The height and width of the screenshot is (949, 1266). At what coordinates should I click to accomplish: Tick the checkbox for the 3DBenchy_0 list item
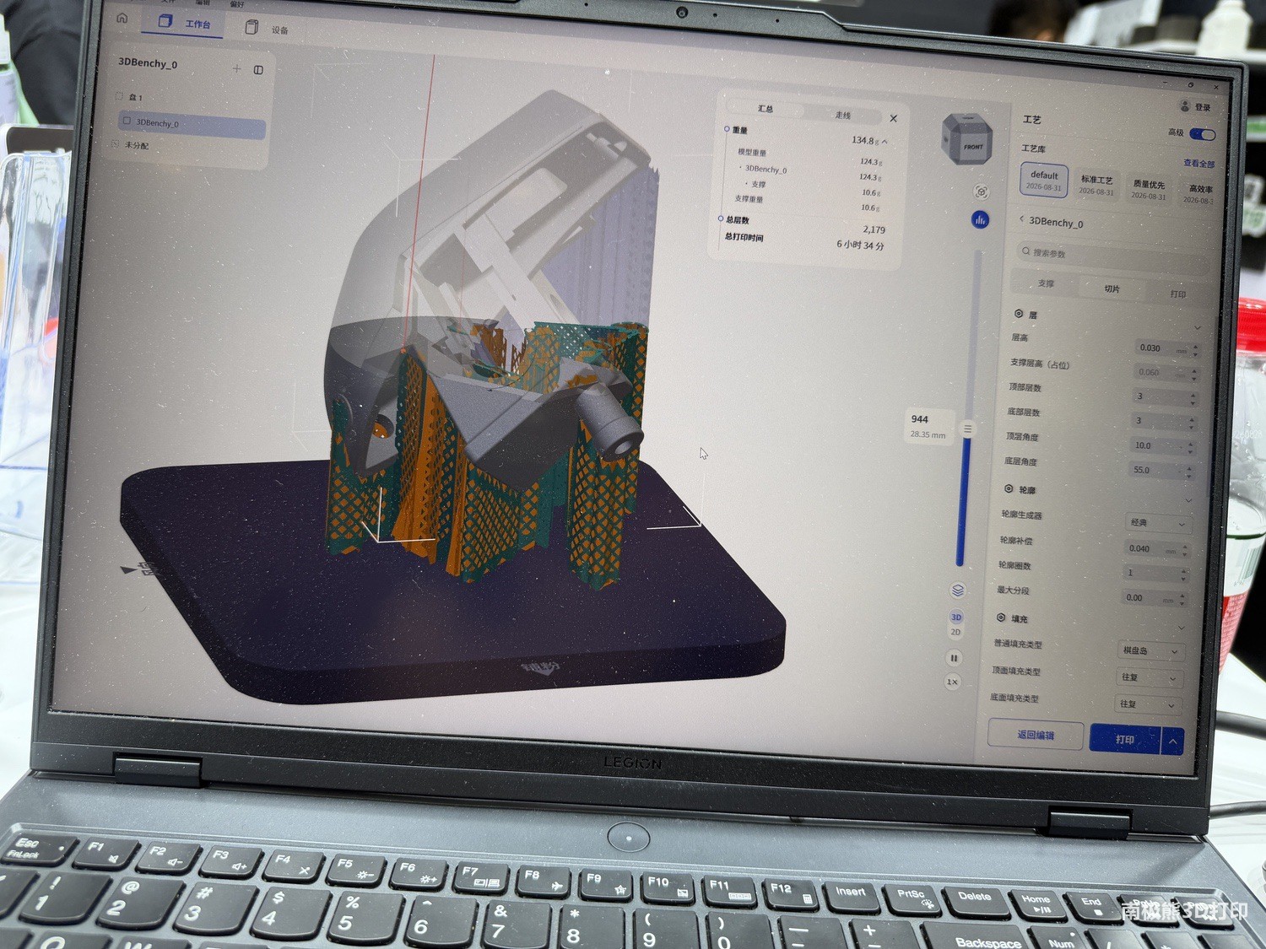click(127, 121)
